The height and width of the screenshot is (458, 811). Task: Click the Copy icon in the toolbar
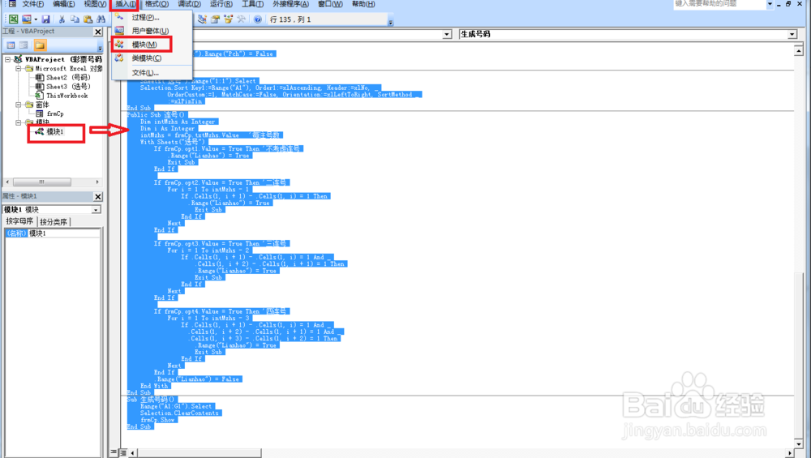(x=75, y=19)
